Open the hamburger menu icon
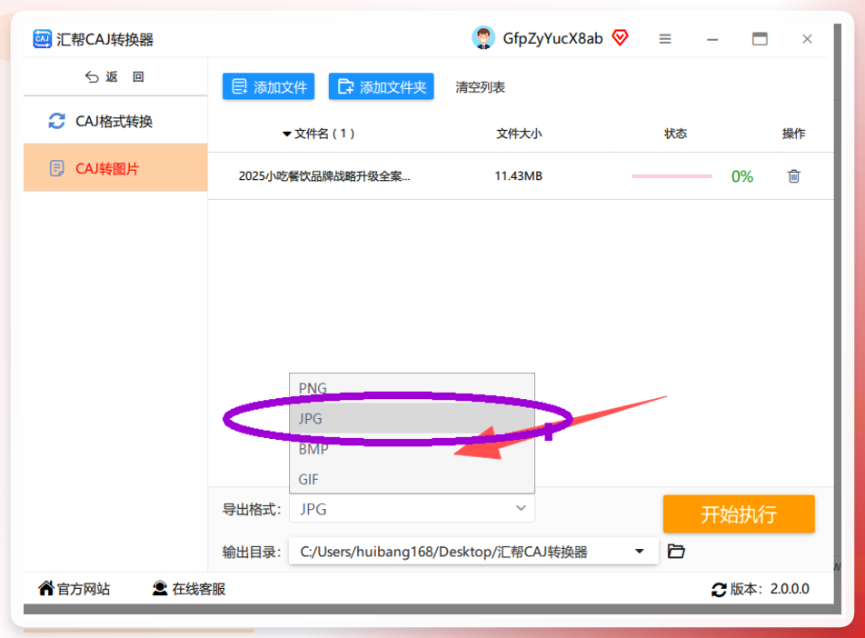865x638 pixels. (x=665, y=39)
